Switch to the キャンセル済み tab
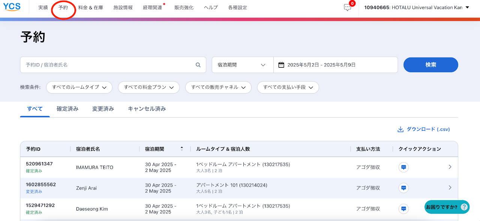This screenshot has width=480, height=221. click(147, 109)
